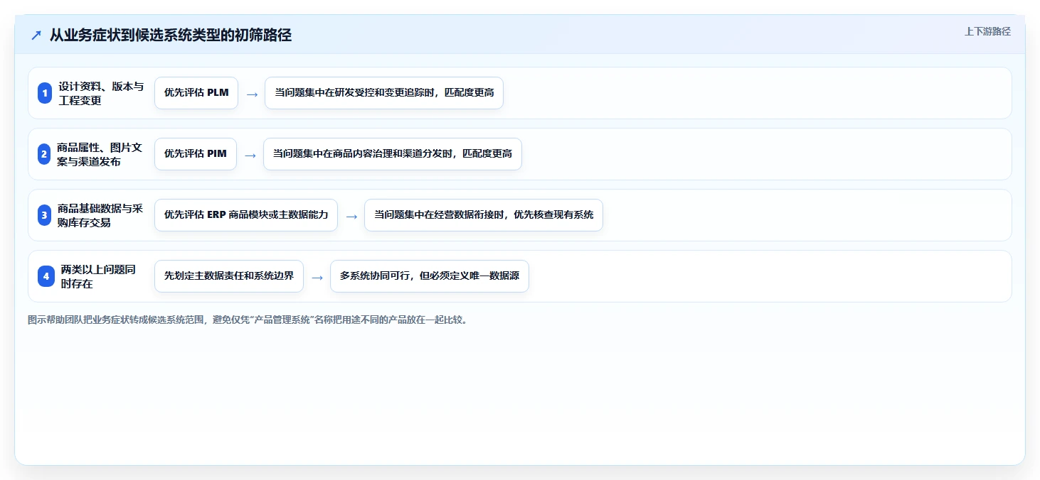
Task: Click the 上下游路径 label
Action: [987, 31]
